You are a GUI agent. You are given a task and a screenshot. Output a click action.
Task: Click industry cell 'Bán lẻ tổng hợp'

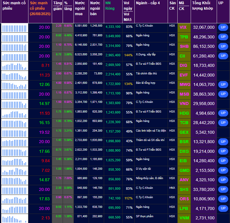(146, 83)
